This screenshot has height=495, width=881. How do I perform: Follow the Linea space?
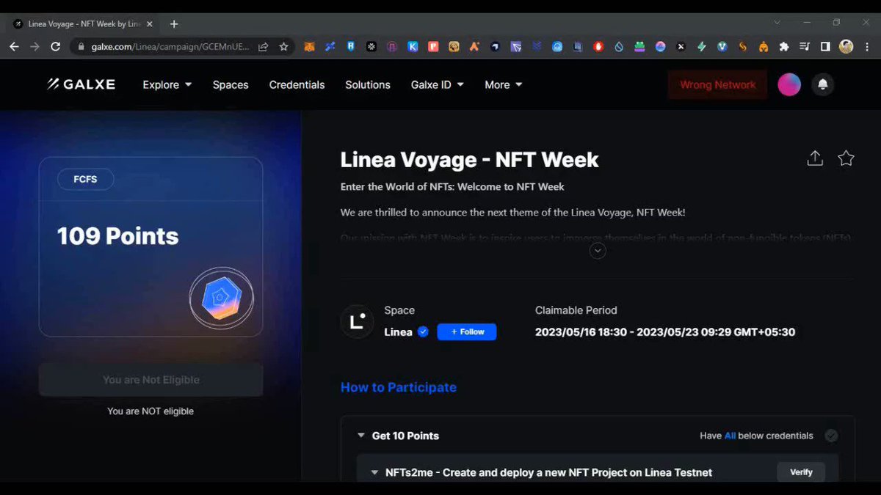point(467,331)
